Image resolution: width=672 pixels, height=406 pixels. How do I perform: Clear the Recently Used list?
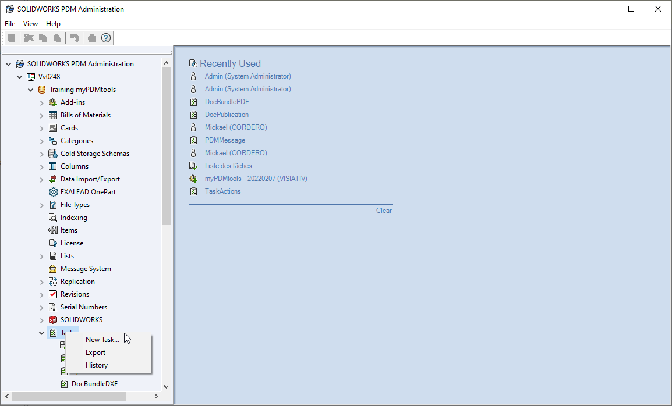[x=384, y=211]
